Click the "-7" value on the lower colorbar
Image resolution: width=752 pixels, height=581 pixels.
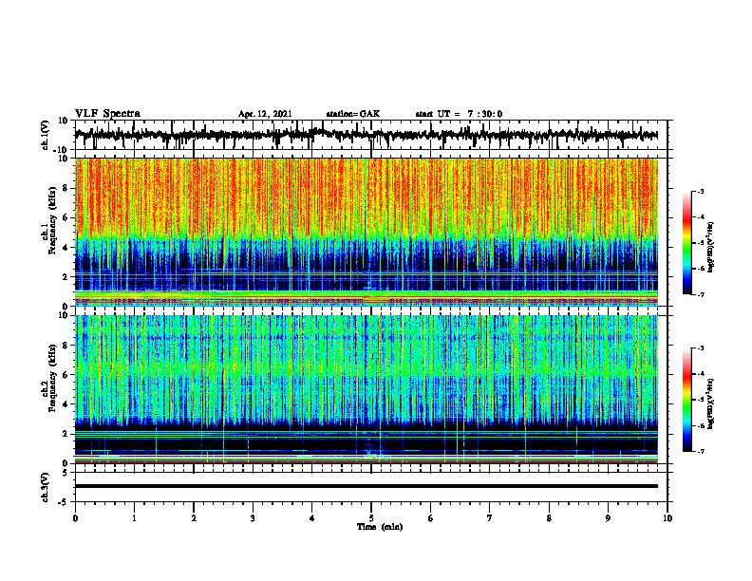tap(700, 451)
